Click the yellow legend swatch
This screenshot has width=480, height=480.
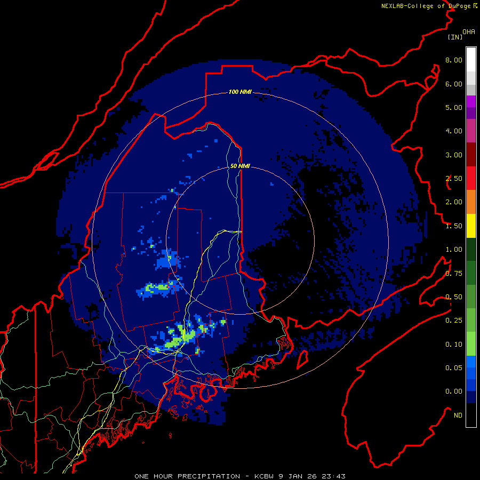471,226
